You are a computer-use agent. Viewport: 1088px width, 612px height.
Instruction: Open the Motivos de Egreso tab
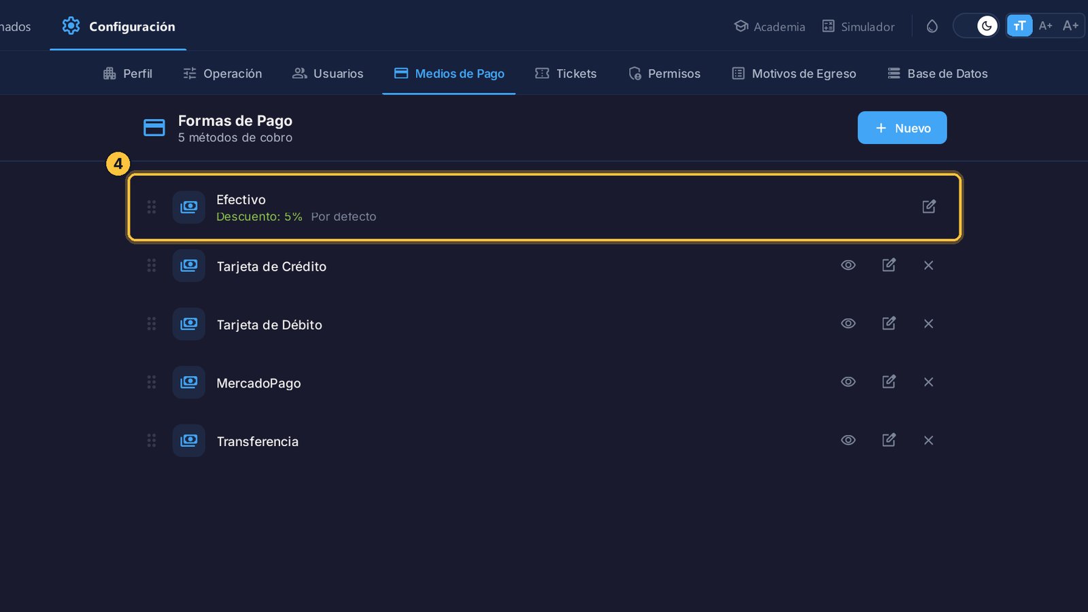click(794, 73)
